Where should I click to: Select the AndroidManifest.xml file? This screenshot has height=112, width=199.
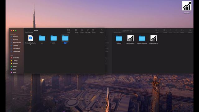[x=30, y=40]
